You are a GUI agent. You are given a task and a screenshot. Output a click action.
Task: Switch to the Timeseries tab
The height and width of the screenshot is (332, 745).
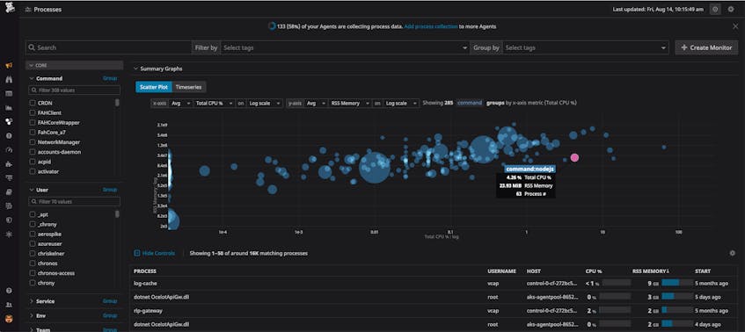click(x=188, y=87)
